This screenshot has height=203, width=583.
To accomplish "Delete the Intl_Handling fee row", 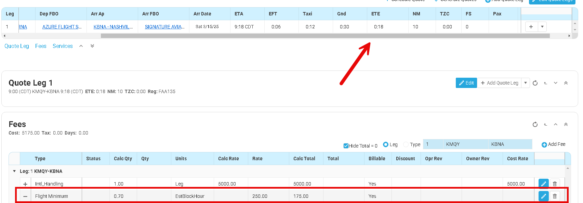I will (555, 184).
